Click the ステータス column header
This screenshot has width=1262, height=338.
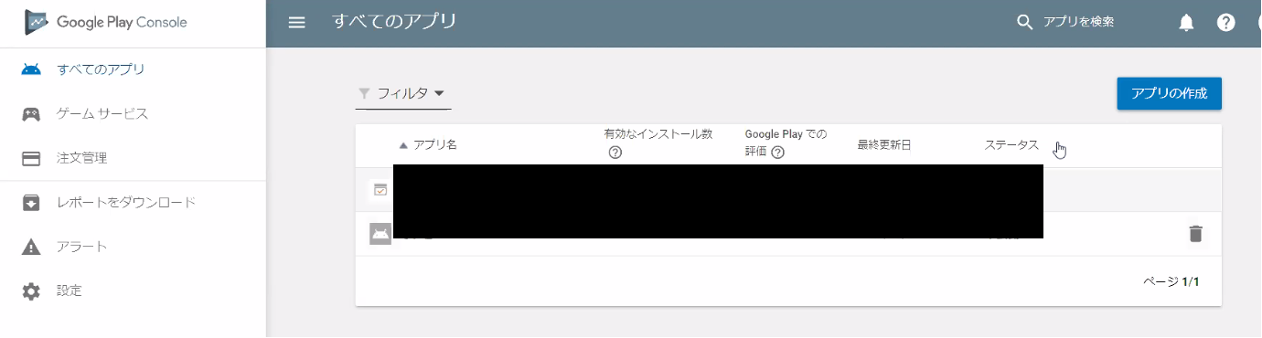(x=1011, y=145)
